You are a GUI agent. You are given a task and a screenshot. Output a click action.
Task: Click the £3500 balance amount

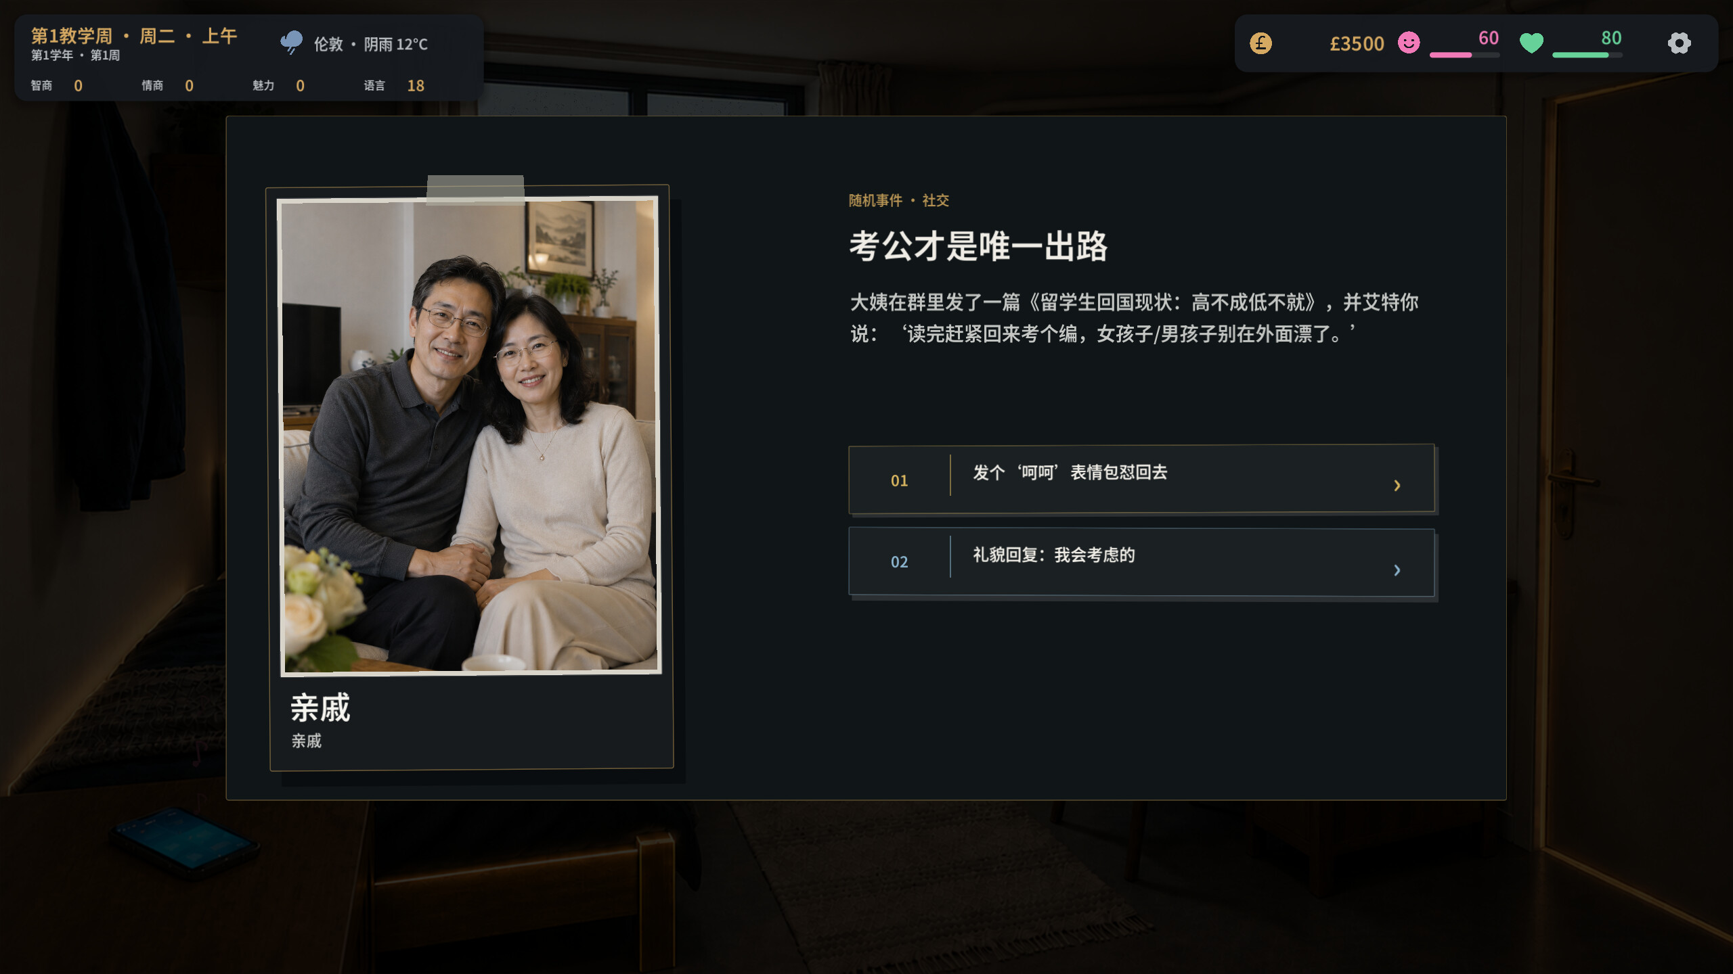(x=1357, y=44)
